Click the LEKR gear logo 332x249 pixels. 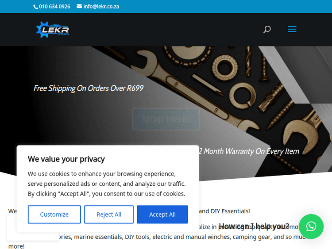coord(53,30)
